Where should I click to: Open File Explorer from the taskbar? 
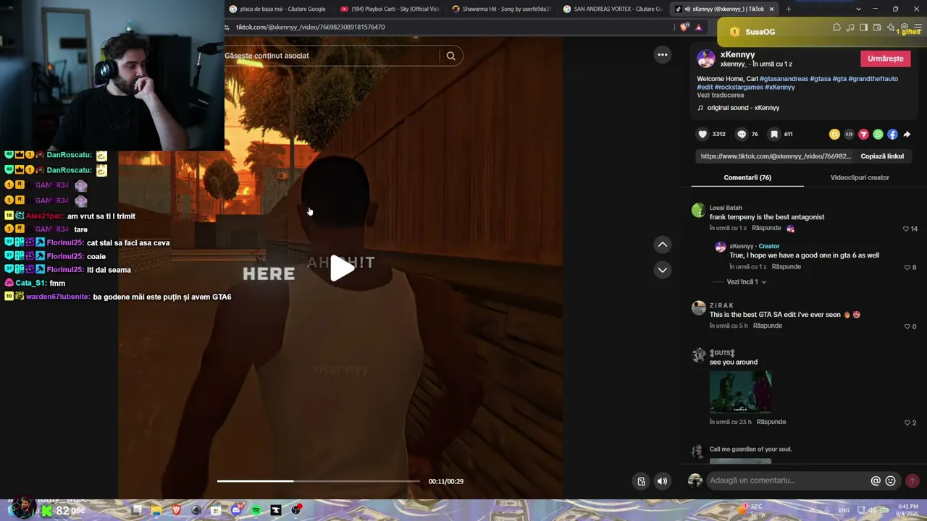point(156,510)
